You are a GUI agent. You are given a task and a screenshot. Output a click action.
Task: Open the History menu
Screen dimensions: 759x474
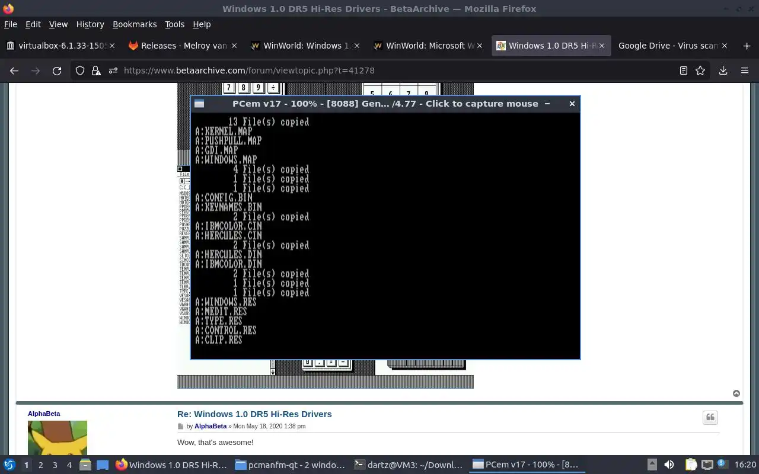[x=90, y=24]
